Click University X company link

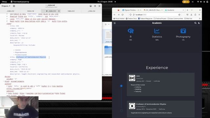141,107
